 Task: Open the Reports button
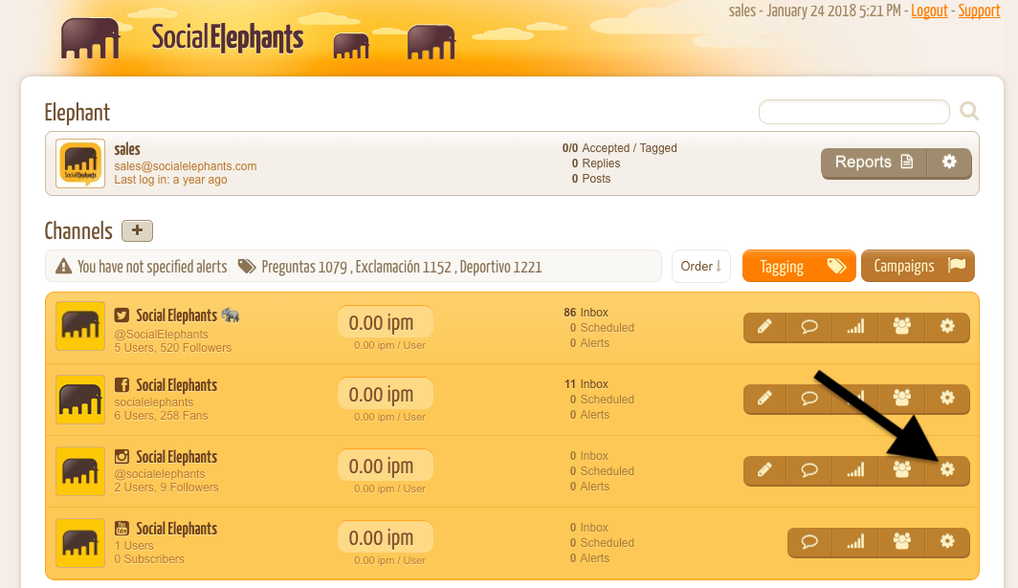(874, 163)
